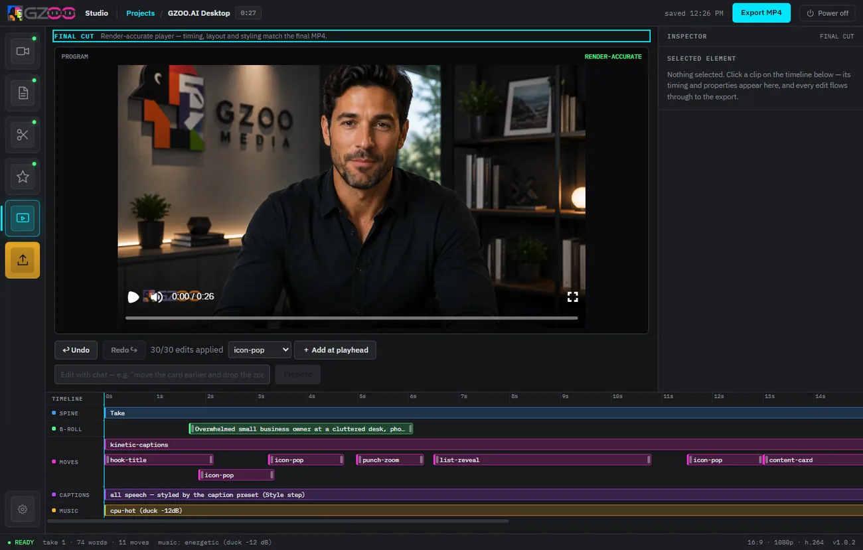
Task: Click Export MP4 button
Action: pyautogui.click(x=761, y=13)
